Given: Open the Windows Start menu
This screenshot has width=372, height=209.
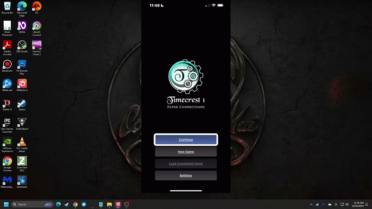Looking at the screenshot, I should click(6, 204).
